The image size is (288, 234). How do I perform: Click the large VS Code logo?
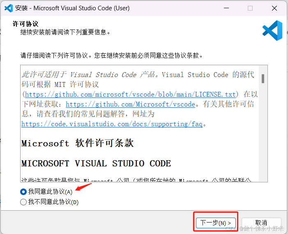pyautogui.click(x=272, y=30)
